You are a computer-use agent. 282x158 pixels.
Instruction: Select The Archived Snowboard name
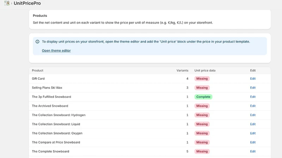50,106
